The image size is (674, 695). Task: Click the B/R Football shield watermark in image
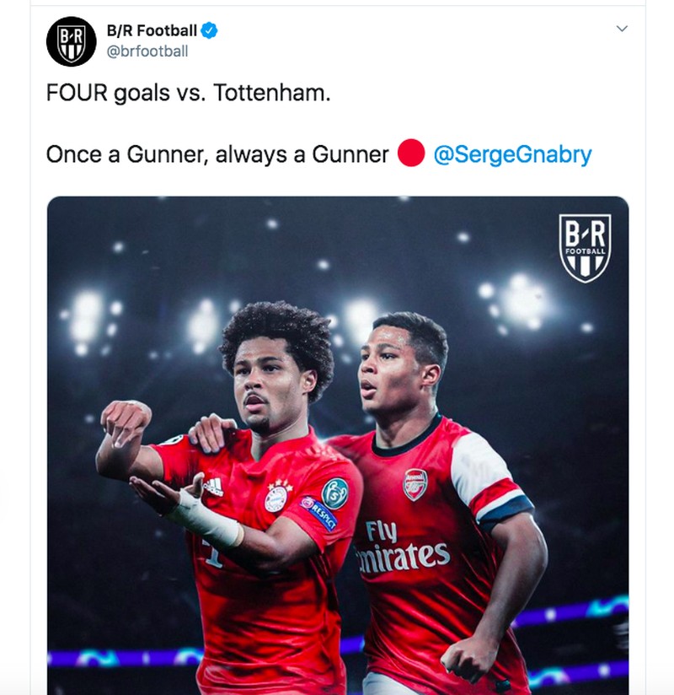(x=585, y=247)
